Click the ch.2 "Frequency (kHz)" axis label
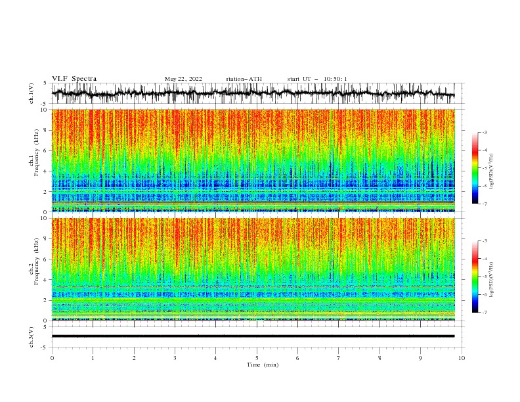Screen dimensions: 520x402 [36, 261]
